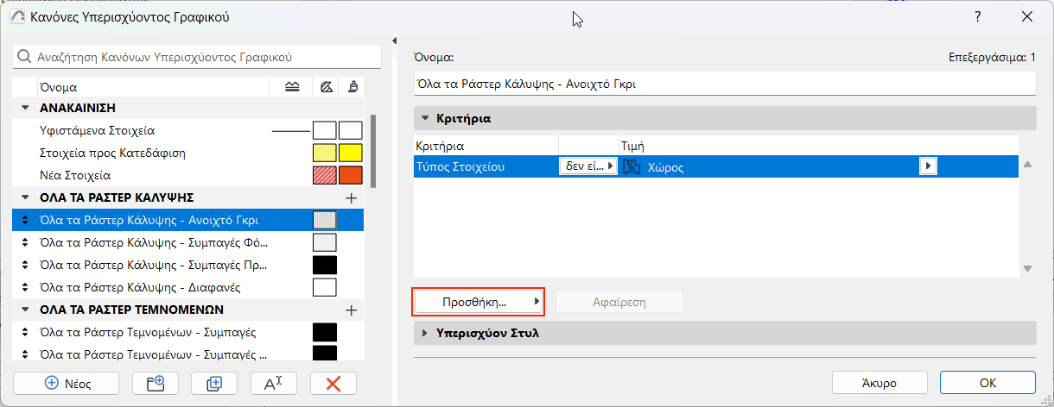Open the Χώρος value arrow dropdown
This screenshot has height=407, width=1054.
(928, 167)
